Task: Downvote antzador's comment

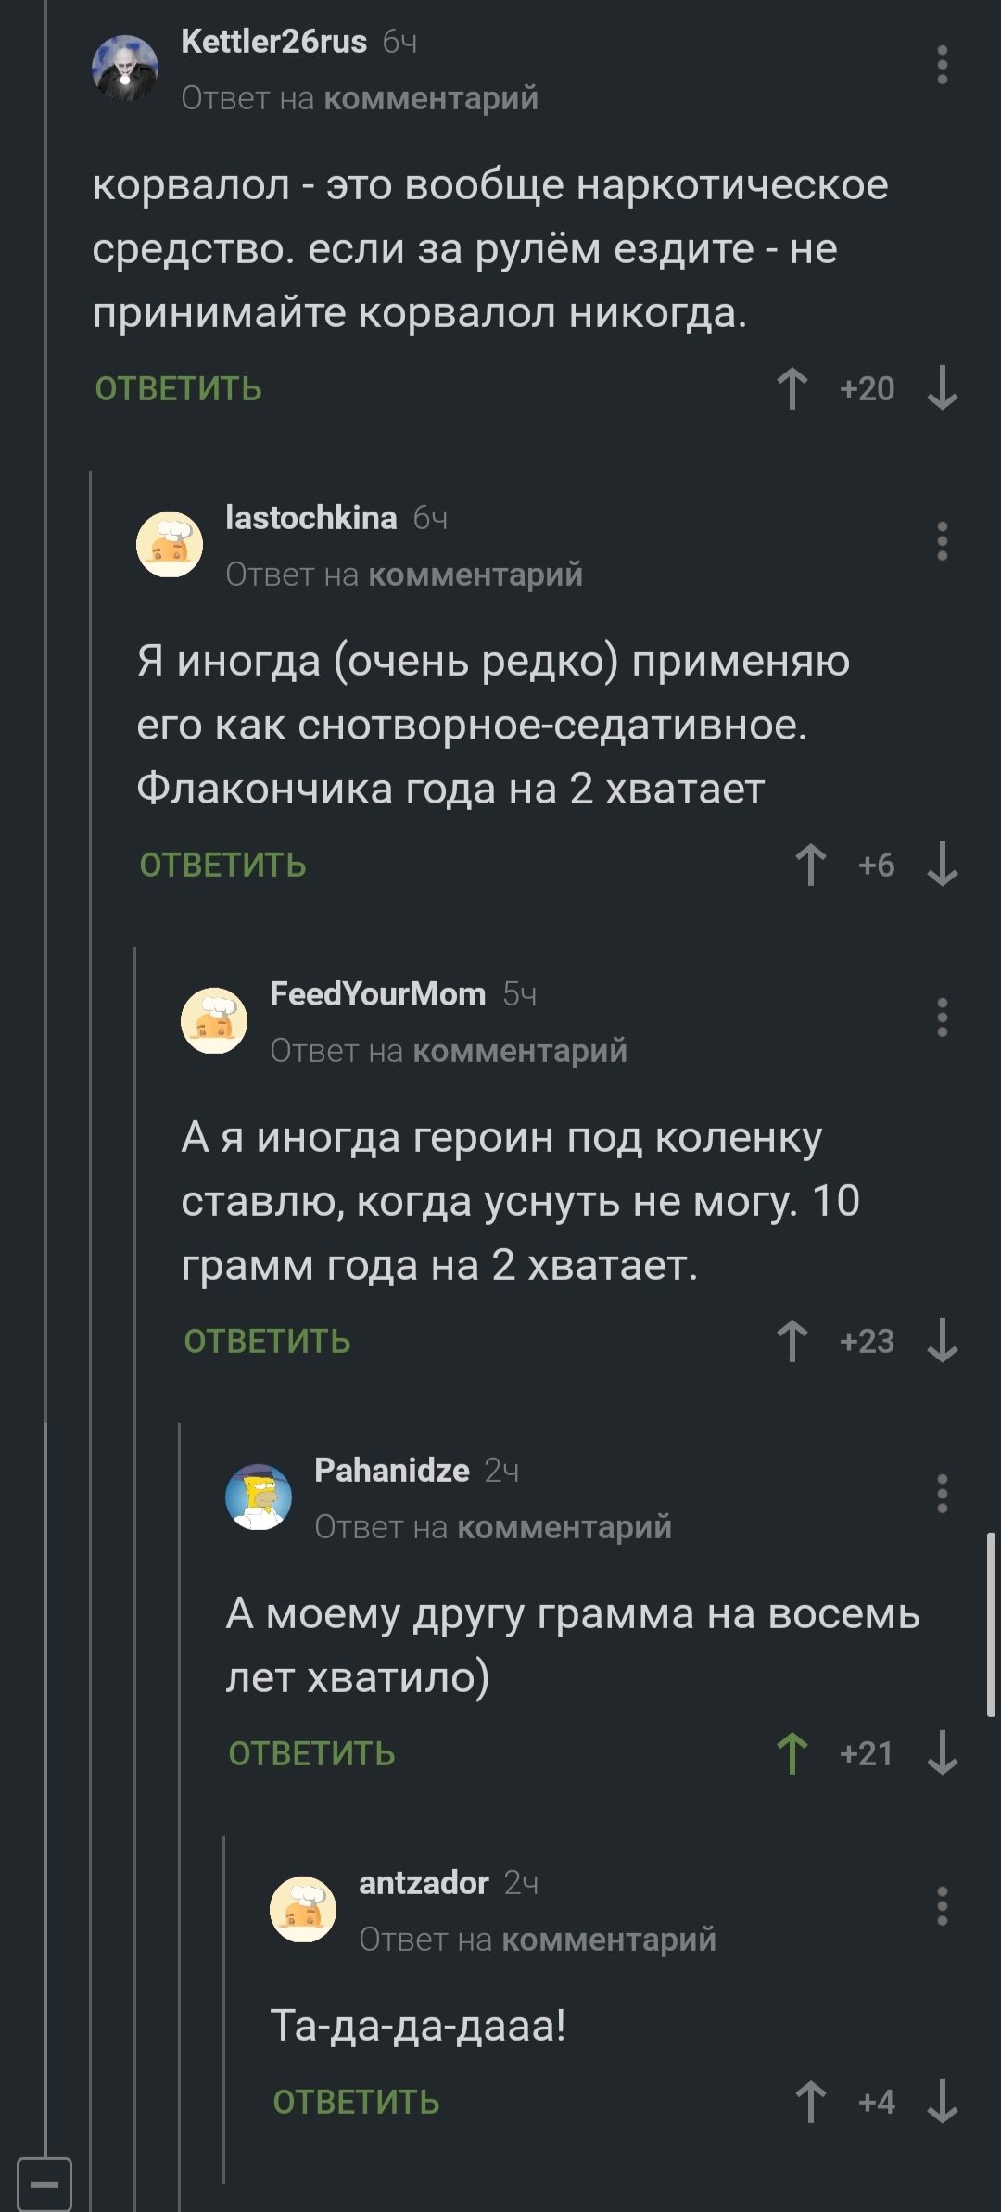Action: (942, 2102)
